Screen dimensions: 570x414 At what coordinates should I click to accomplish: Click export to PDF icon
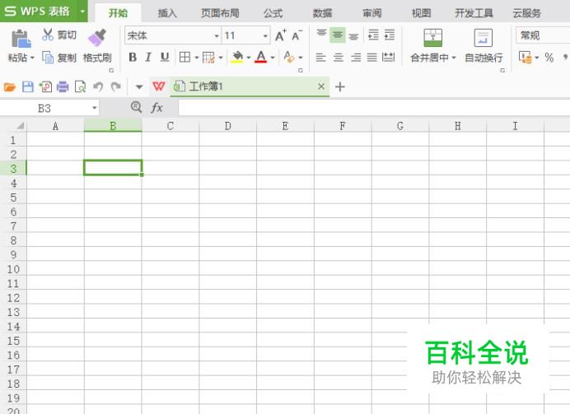pos(45,86)
